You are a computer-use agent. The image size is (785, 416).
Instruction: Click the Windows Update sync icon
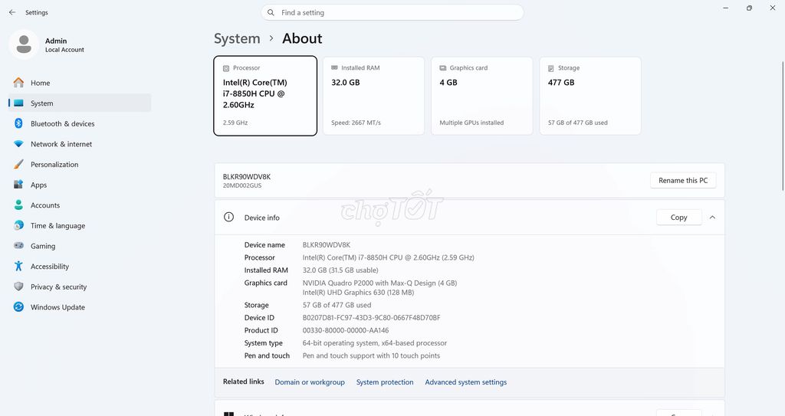[18, 307]
